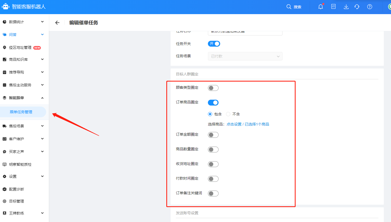Enable 顾客类型圈定 toggle

pos(213,88)
